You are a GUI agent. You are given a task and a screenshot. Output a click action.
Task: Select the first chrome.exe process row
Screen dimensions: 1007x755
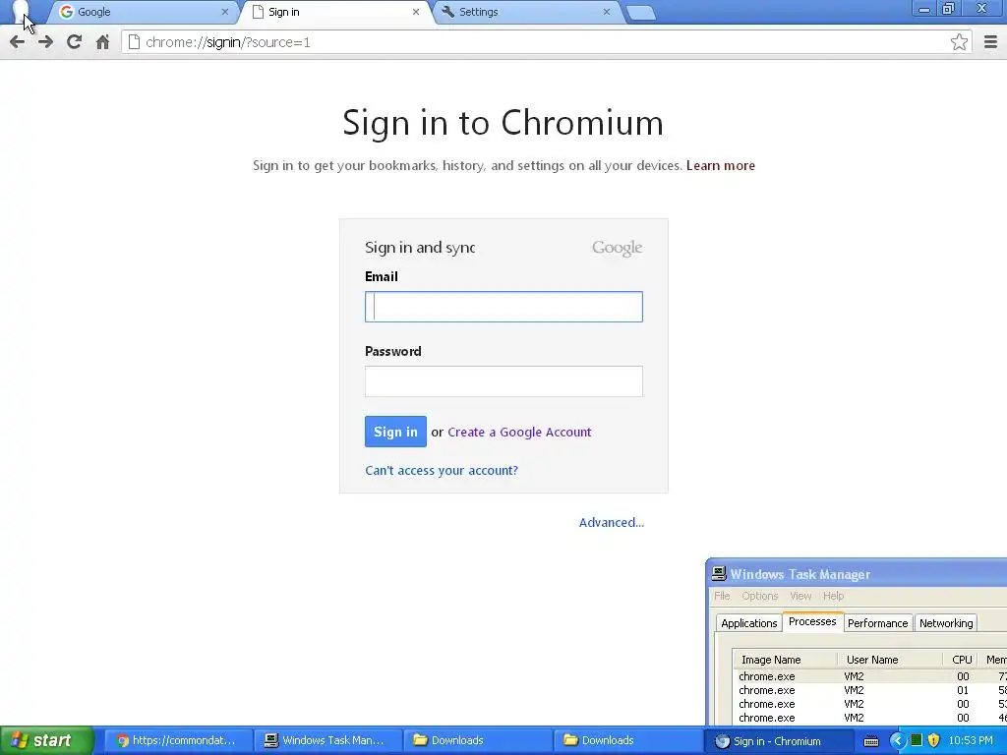point(870,676)
